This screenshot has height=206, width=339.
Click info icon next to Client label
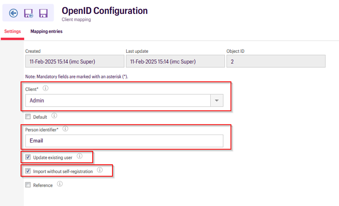45,88
